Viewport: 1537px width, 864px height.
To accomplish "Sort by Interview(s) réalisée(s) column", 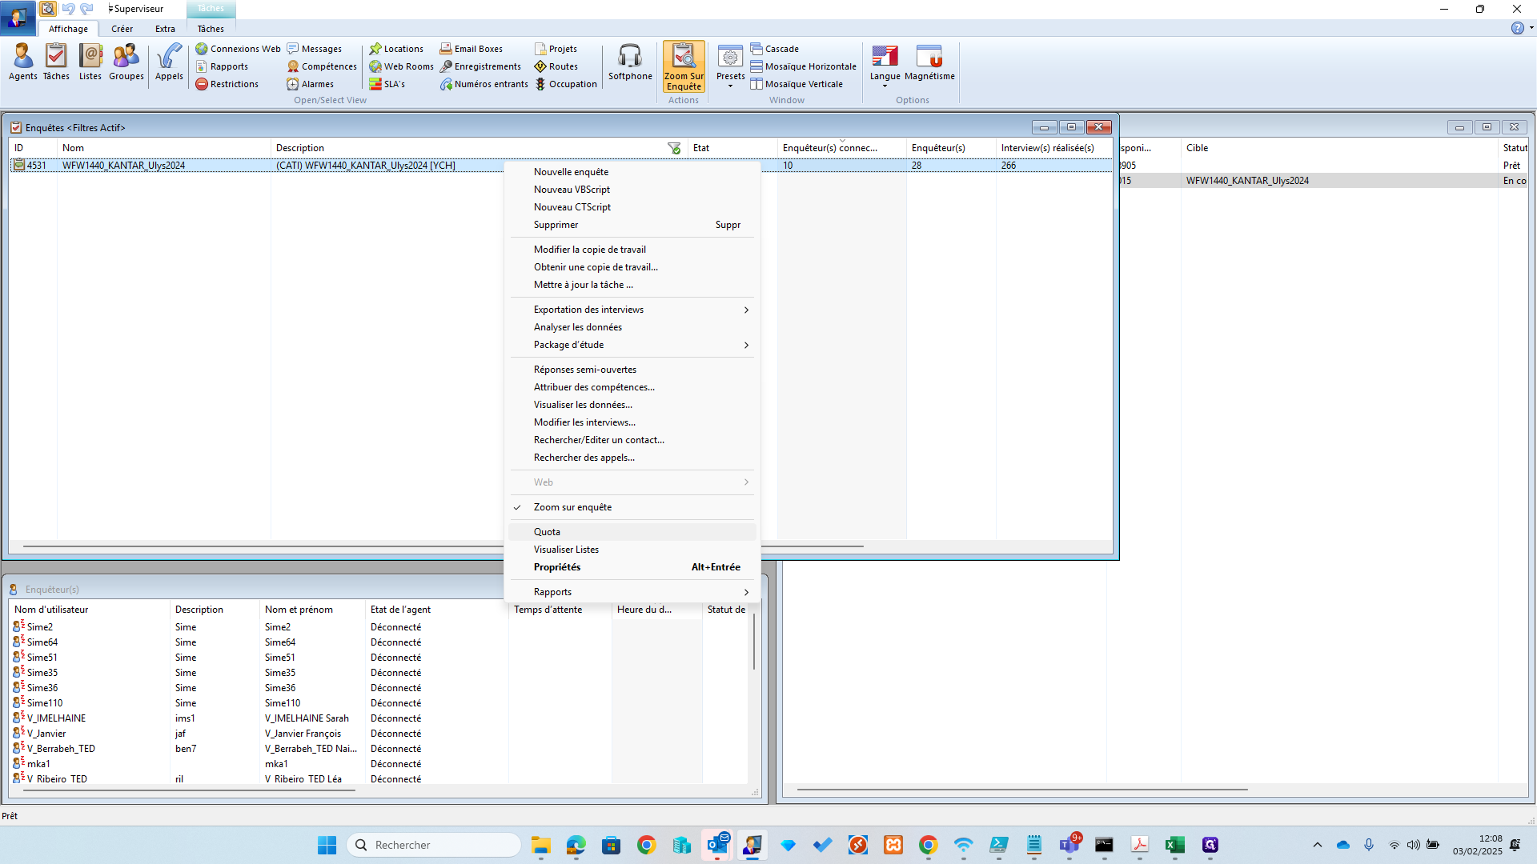I will click(x=1053, y=148).
